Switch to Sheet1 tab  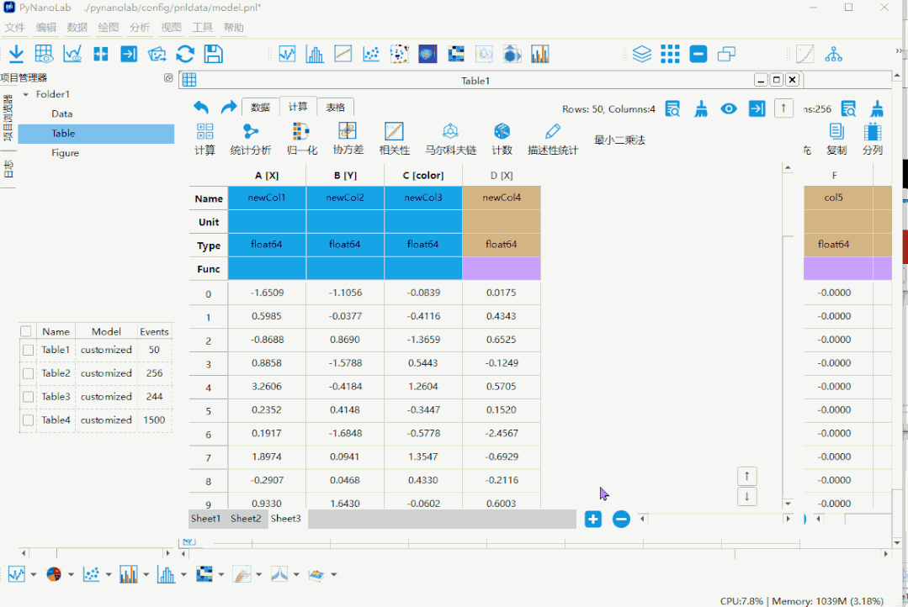(x=205, y=519)
